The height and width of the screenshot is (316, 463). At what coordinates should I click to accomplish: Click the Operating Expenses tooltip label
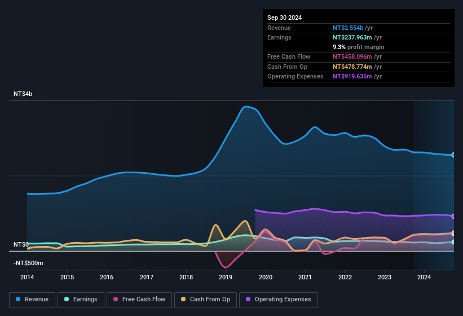(296, 77)
